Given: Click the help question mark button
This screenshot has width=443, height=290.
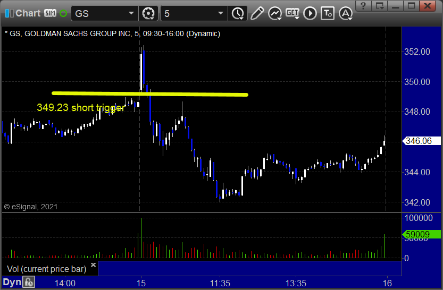Looking at the screenshot, I should 363,6.
